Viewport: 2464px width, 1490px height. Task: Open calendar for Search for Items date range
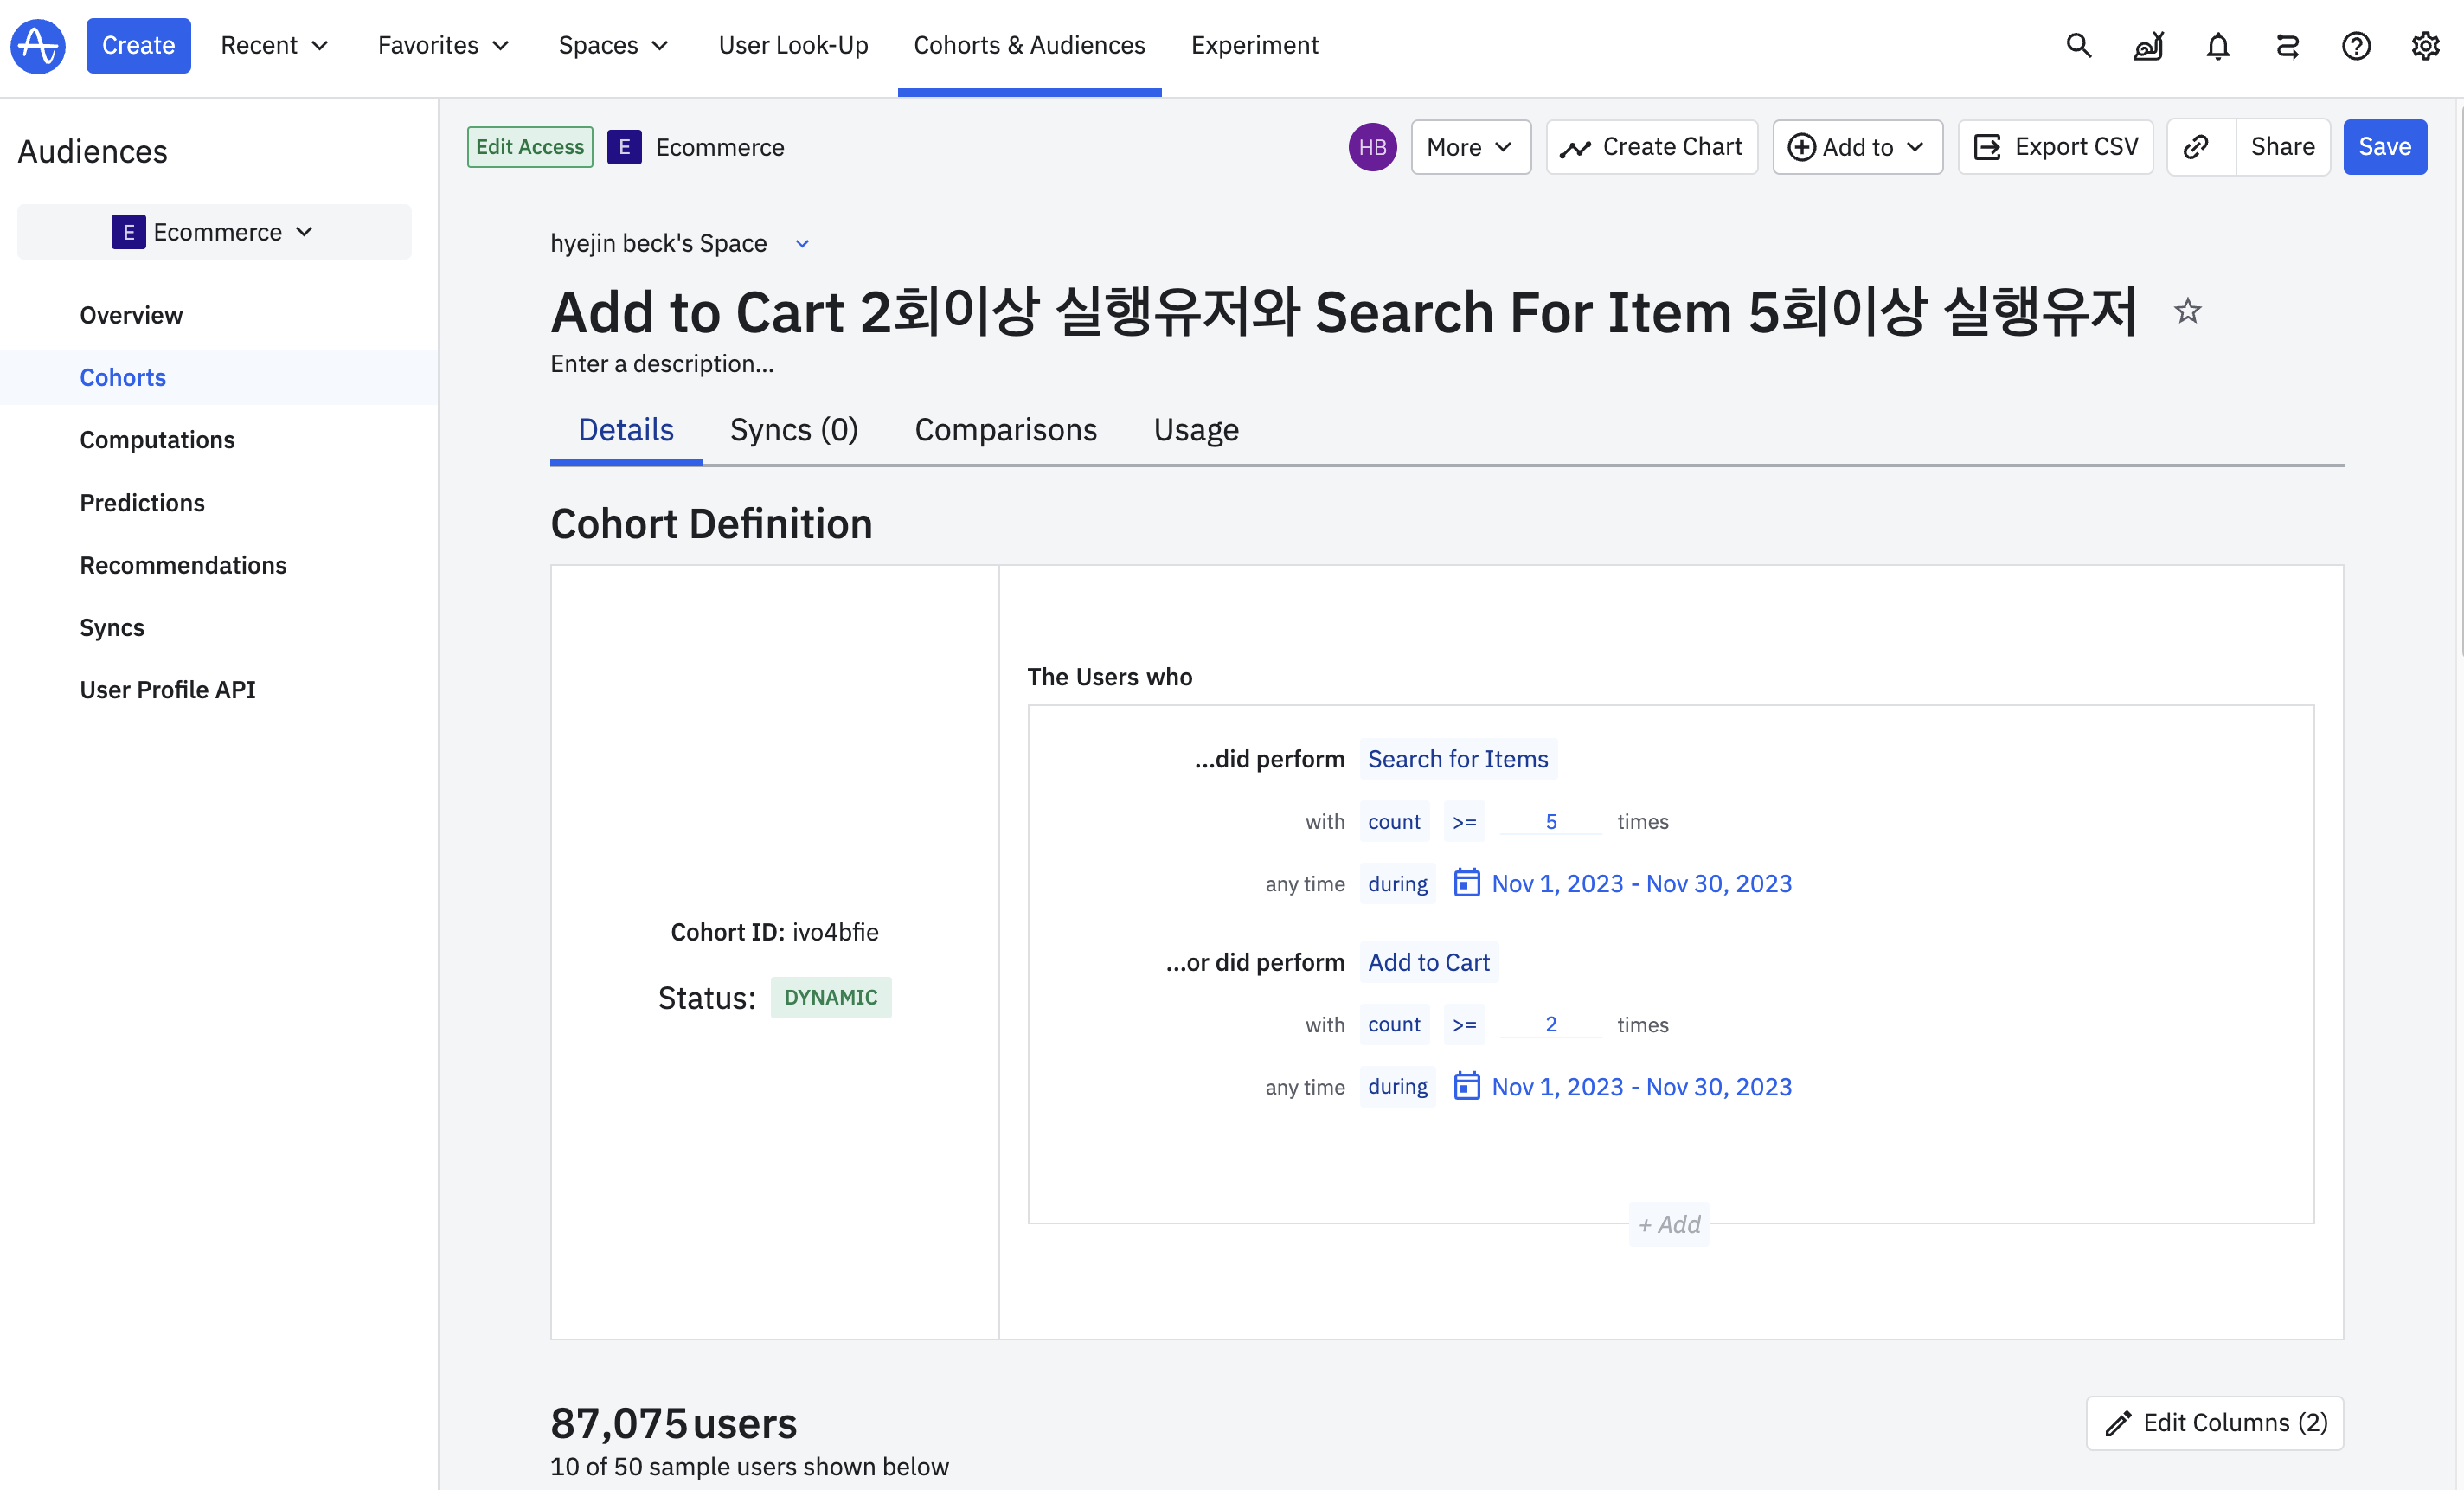(1466, 883)
